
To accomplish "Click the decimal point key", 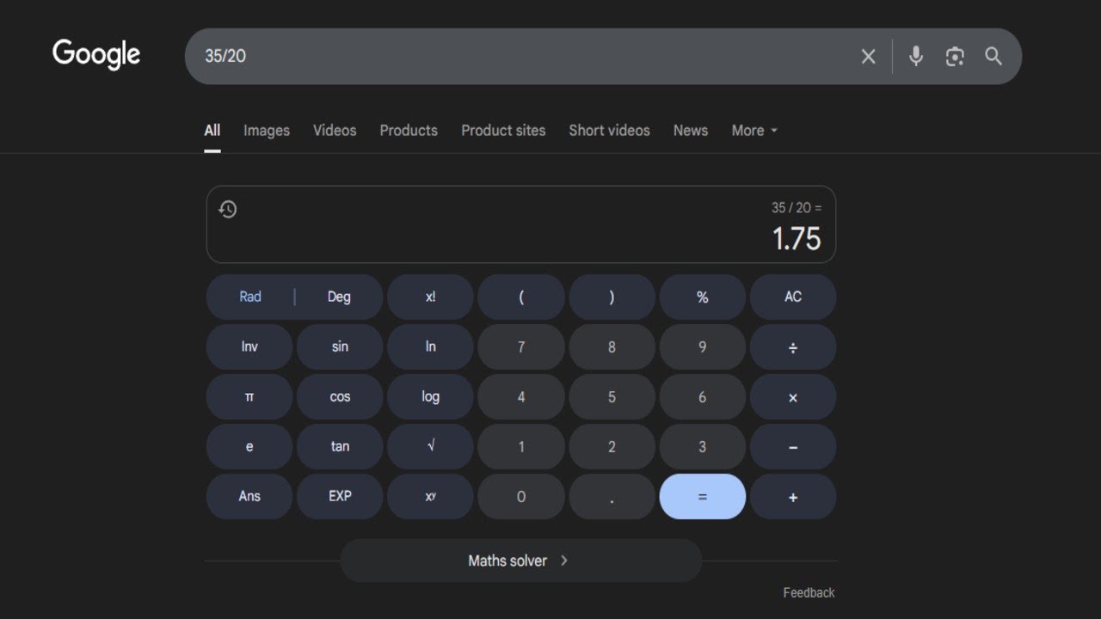I will pos(612,496).
